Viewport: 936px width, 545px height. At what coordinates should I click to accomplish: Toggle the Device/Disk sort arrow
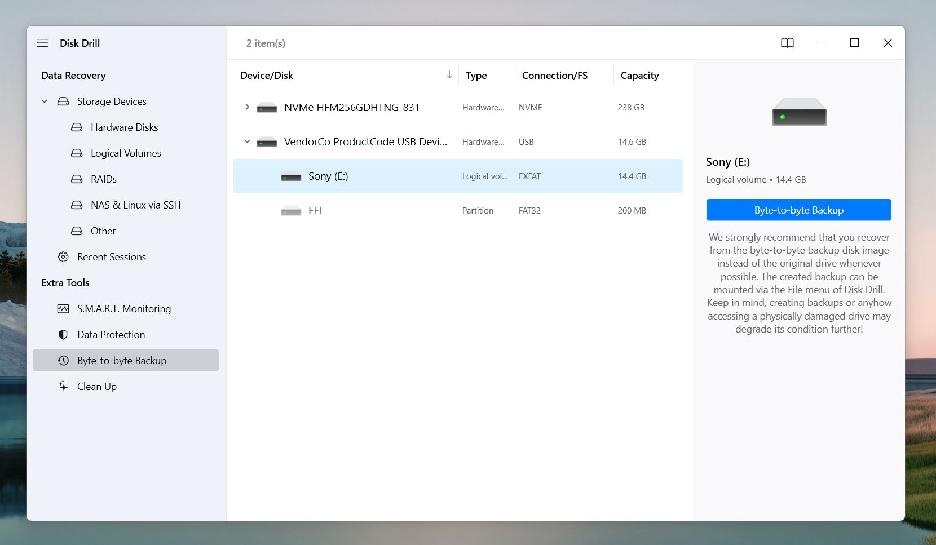[x=449, y=74]
